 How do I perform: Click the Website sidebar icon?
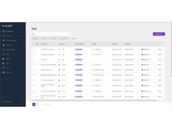[3, 59]
